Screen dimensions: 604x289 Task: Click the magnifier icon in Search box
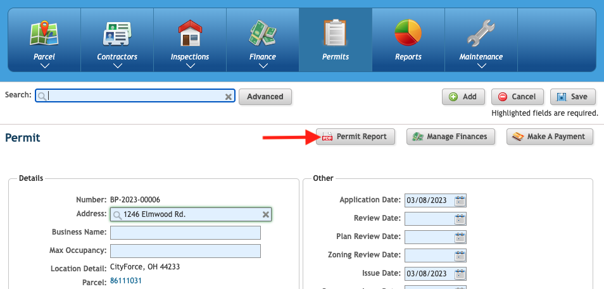pos(42,96)
